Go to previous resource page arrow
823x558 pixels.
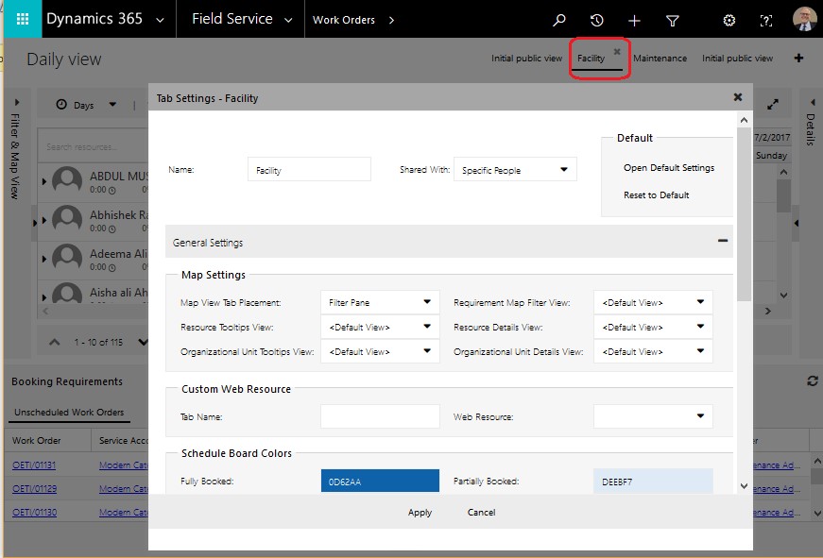pyautogui.click(x=54, y=343)
